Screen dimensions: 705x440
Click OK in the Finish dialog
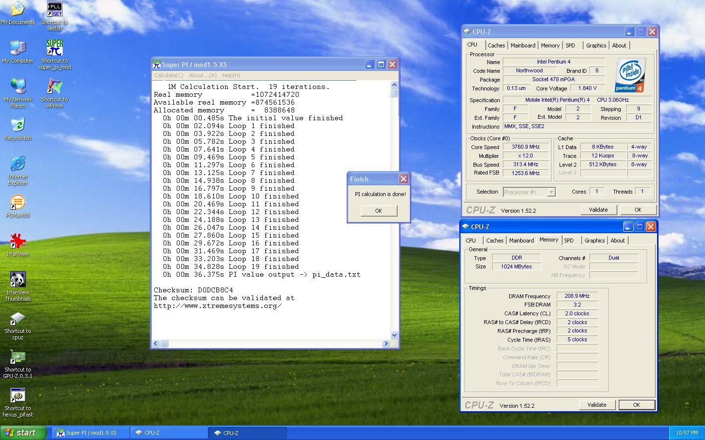[378, 211]
